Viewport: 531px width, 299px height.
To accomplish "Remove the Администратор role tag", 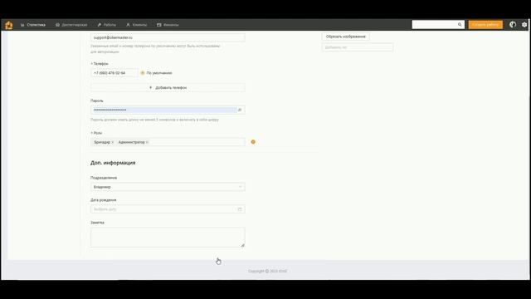I will click(x=147, y=142).
